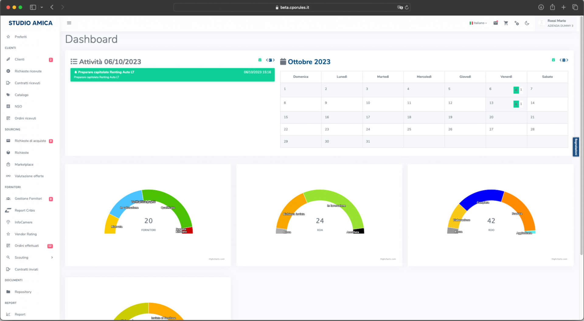Open the messages envelope icon

[495, 23]
